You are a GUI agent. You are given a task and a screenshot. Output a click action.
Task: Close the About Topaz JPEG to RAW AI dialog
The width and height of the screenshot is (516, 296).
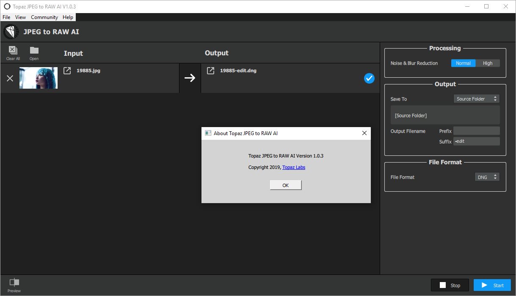(364, 133)
